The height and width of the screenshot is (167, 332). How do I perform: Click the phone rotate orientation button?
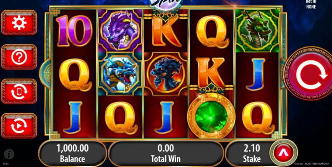(19, 91)
